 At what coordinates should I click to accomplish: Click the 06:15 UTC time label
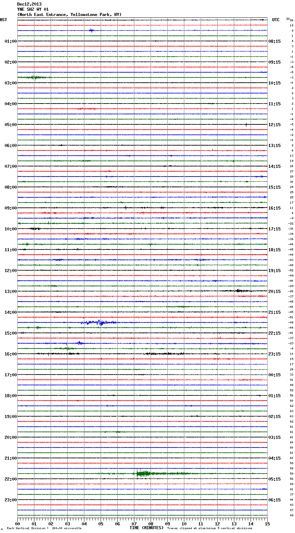[275, 500]
